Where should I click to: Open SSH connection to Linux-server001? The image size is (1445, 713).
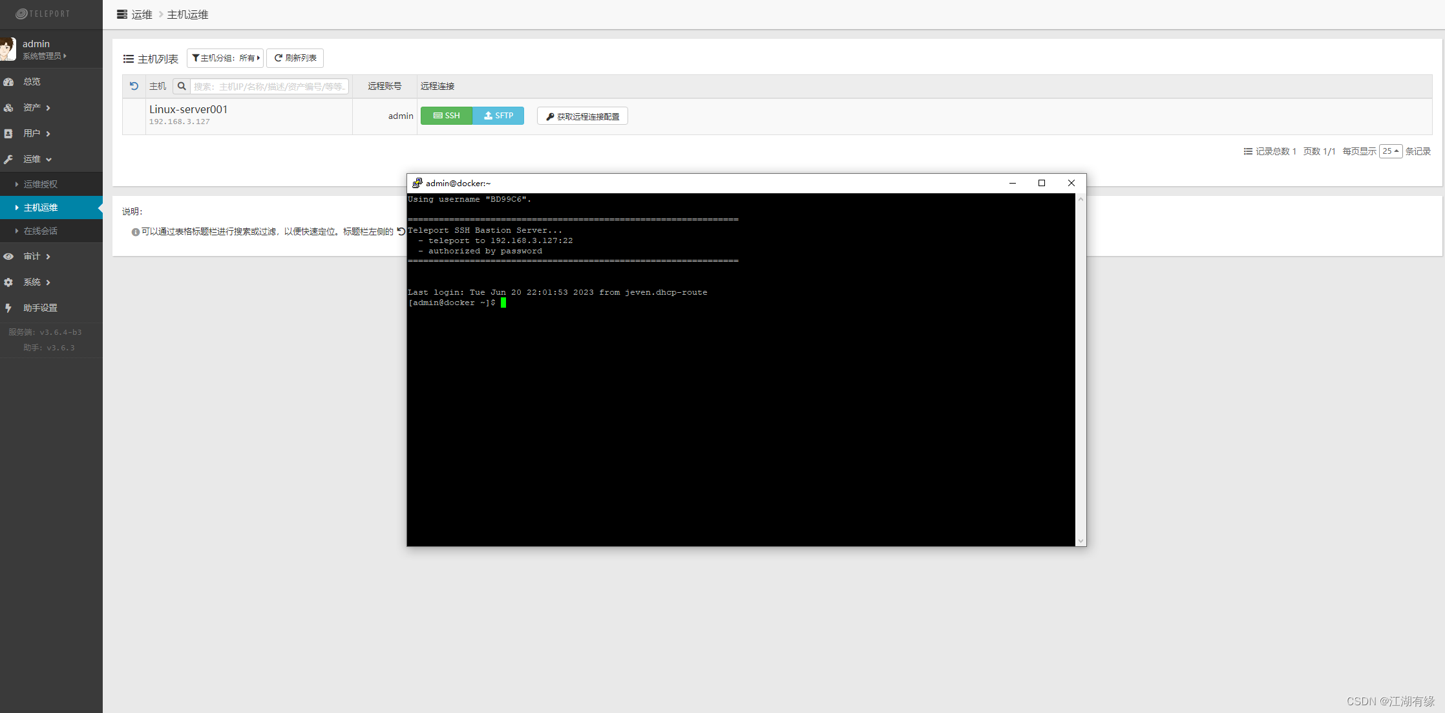tap(447, 116)
